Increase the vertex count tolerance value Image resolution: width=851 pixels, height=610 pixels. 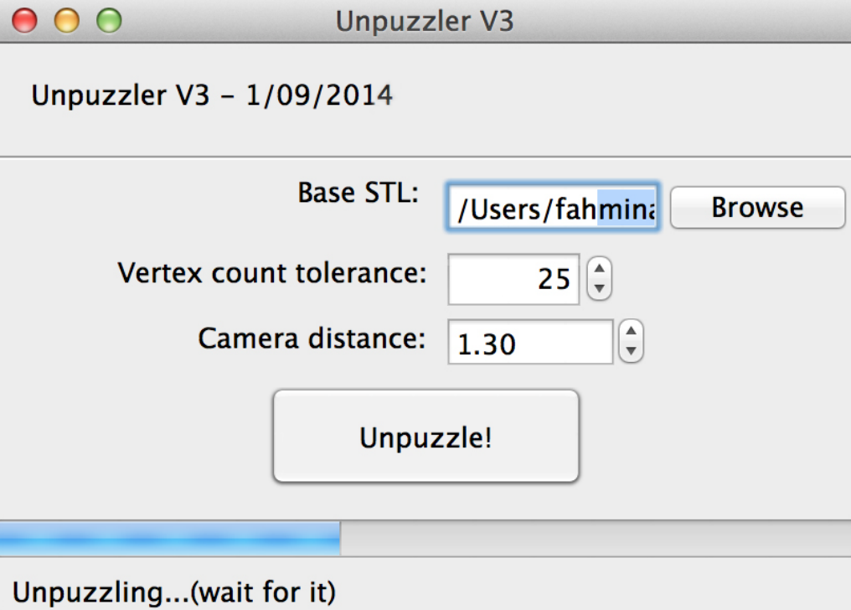click(599, 269)
